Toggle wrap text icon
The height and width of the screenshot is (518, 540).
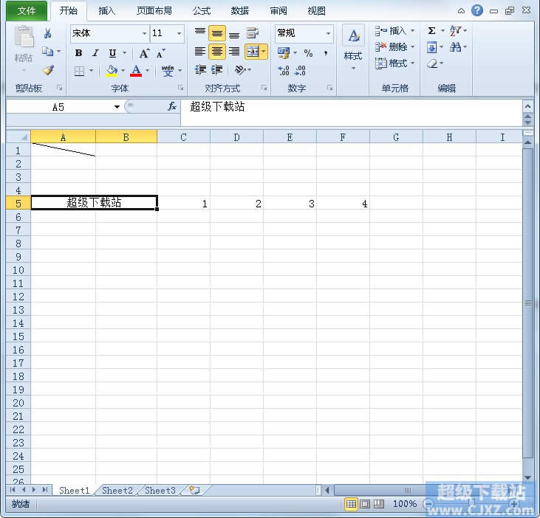(253, 33)
